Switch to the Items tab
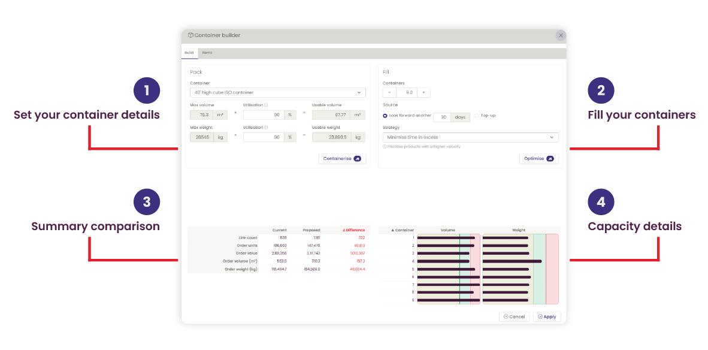 207,53
